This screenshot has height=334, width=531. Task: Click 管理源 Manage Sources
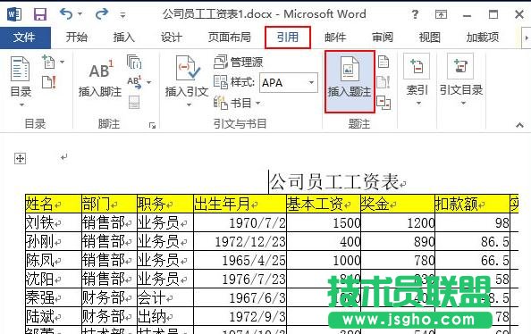point(238,62)
